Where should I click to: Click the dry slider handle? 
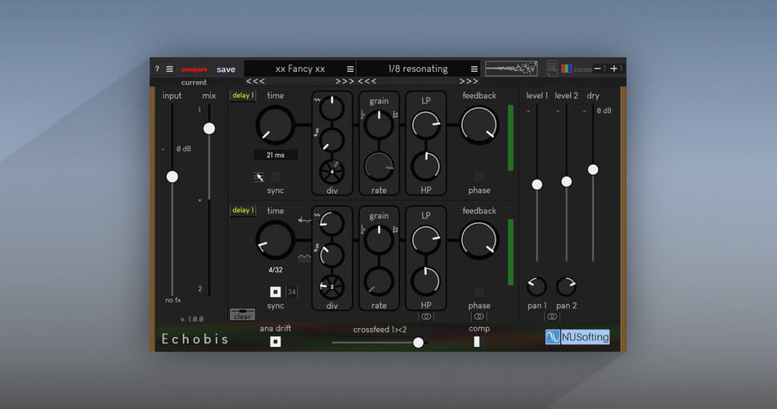click(593, 169)
